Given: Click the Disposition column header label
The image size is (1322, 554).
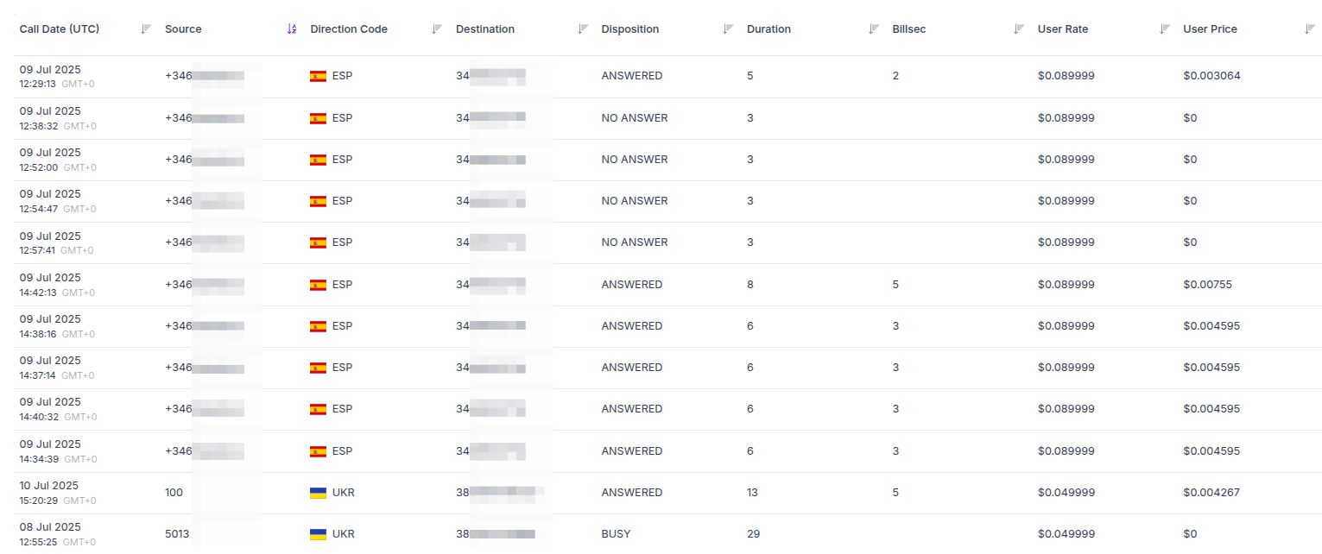Looking at the screenshot, I should [629, 29].
